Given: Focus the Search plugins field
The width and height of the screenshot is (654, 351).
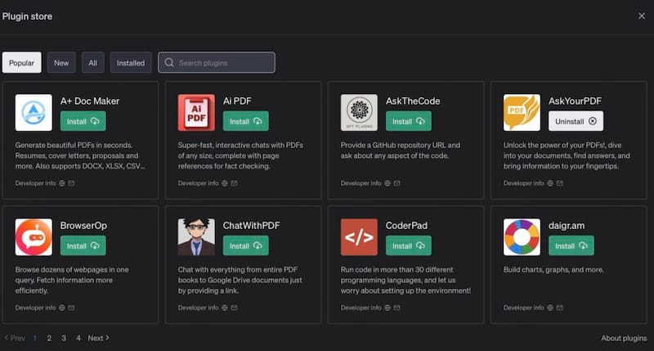Looking at the screenshot, I should 217,63.
